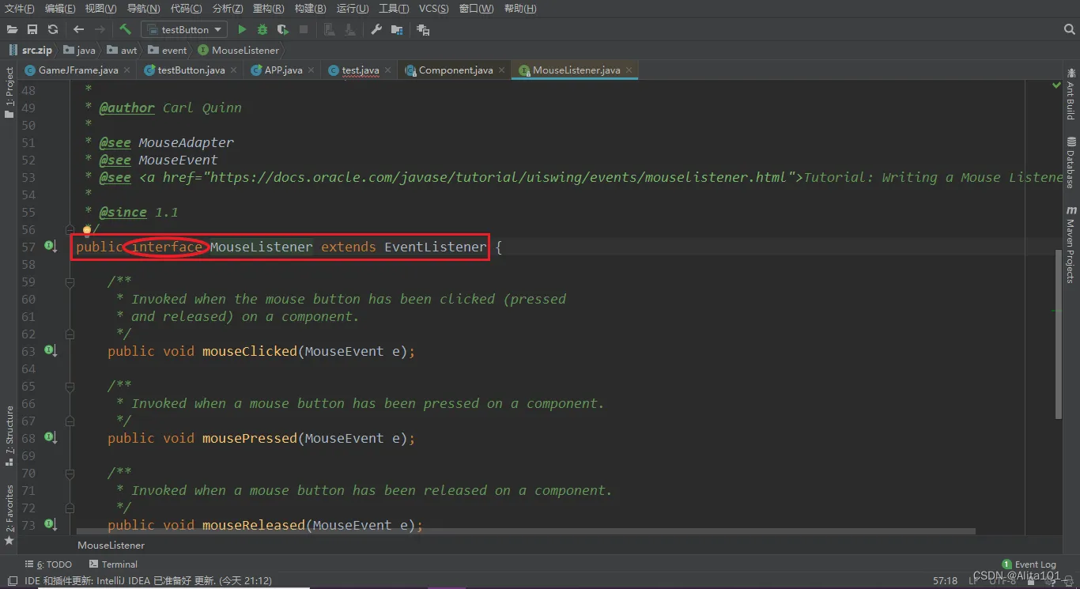Screen dimensions: 1080x589
Task: Click the Save All toolbar icon
Action: (32, 29)
